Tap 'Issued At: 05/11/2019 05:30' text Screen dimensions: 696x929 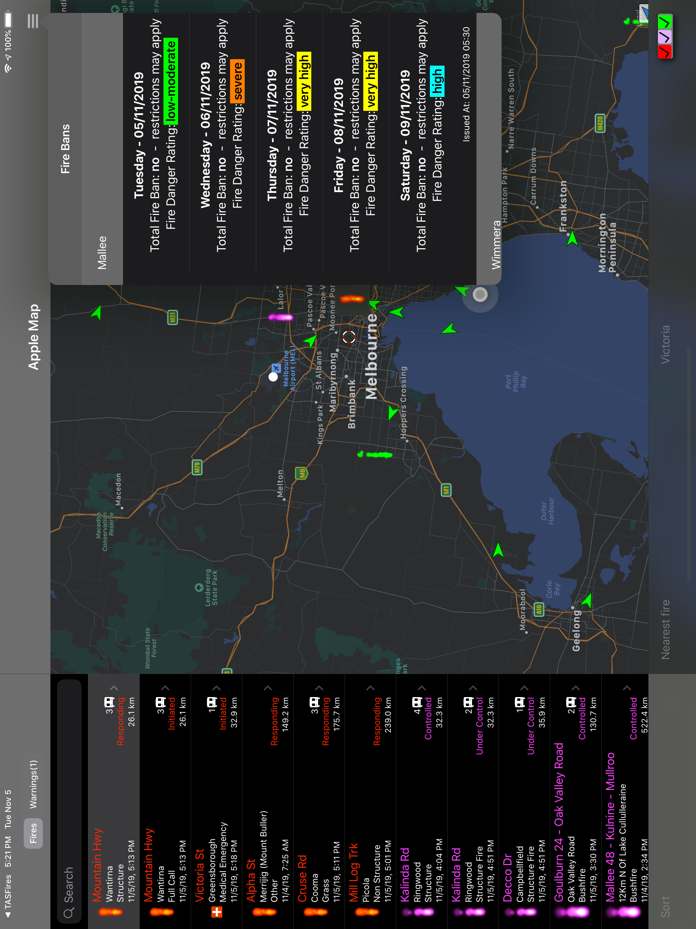click(466, 84)
